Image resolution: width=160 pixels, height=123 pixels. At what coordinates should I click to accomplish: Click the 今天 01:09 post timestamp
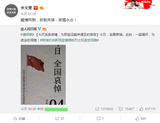[28, 14]
